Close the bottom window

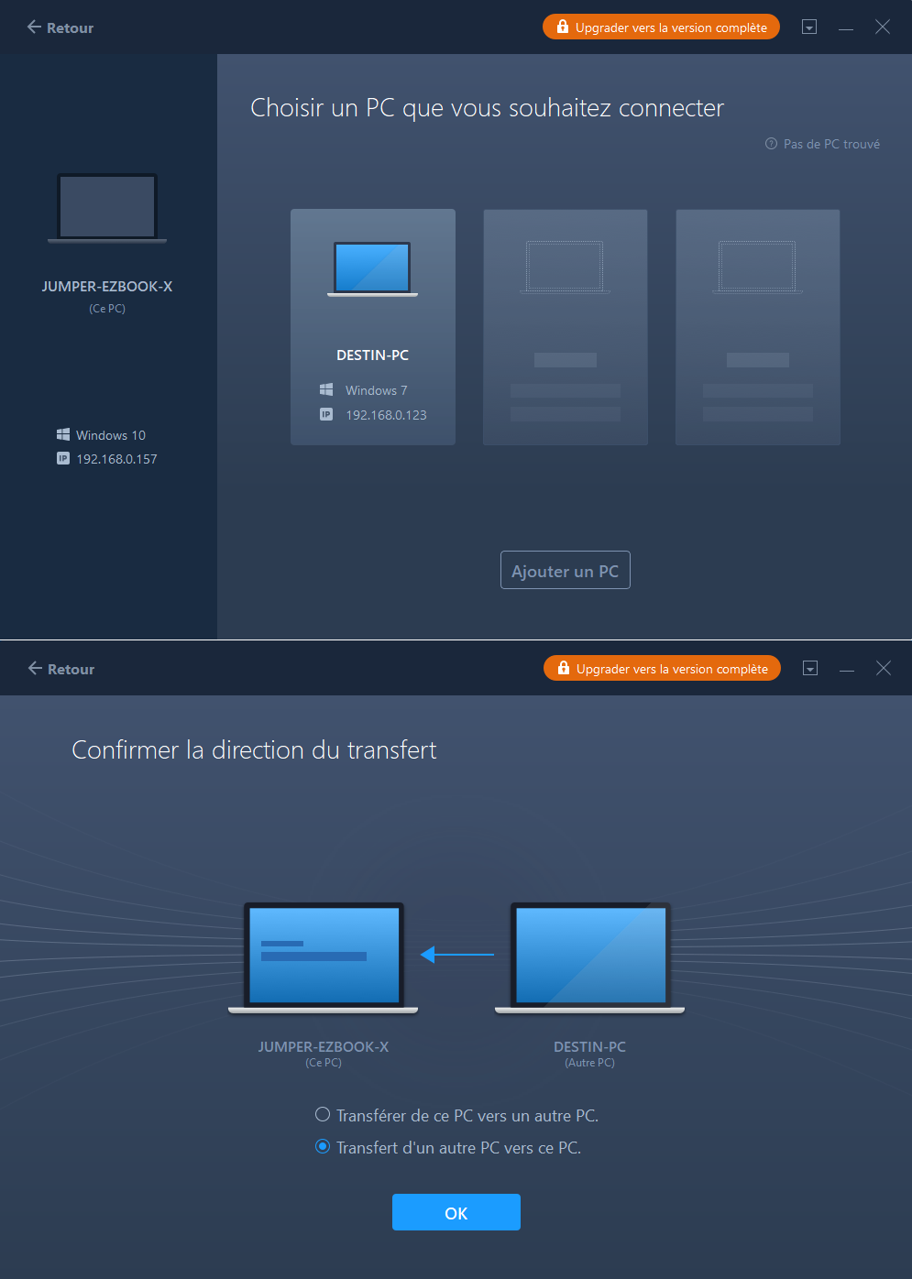pyautogui.click(x=884, y=669)
